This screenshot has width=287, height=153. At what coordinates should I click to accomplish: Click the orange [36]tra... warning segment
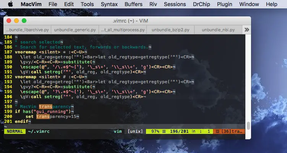[229, 131]
